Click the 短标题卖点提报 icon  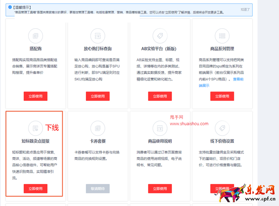tap(35, 128)
